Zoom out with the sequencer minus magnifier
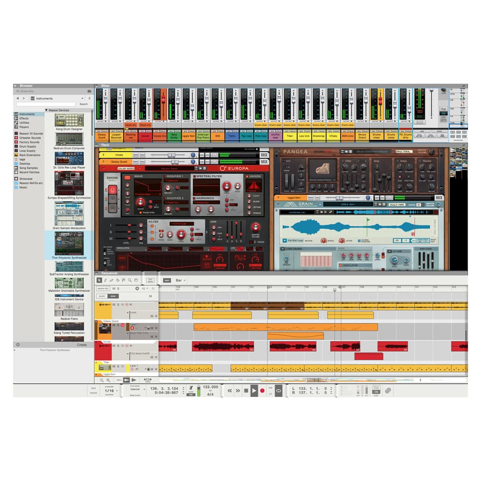This screenshot has width=481, height=481. point(101,380)
